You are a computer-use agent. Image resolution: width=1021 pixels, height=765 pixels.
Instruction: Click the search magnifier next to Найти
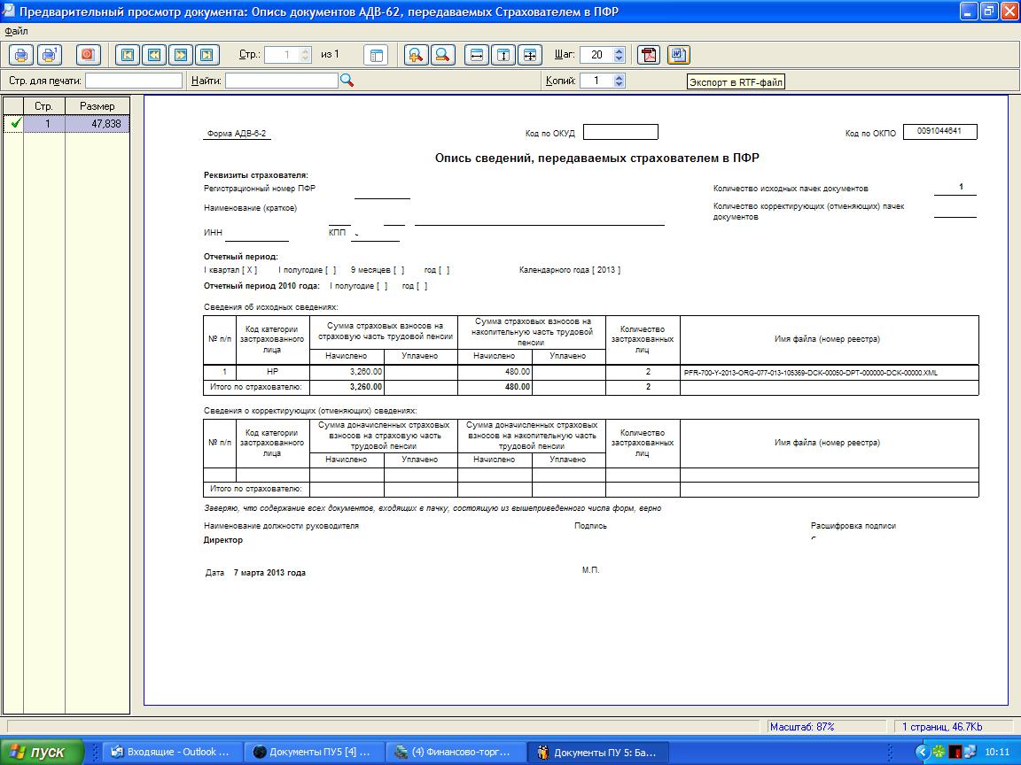pos(347,81)
